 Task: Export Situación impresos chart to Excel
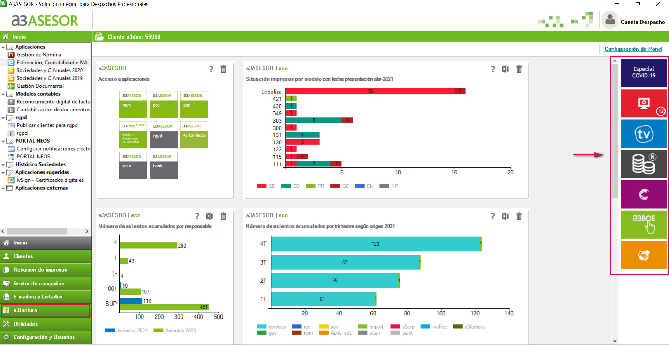tap(505, 69)
